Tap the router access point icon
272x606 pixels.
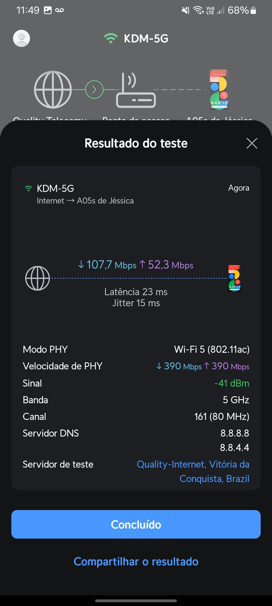[136, 91]
